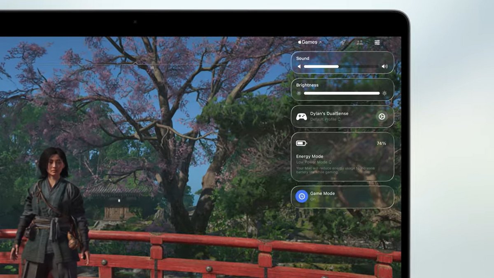The height and width of the screenshot is (278, 494).
Task: Open DualSense controller settings gear
Action: pos(382,117)
